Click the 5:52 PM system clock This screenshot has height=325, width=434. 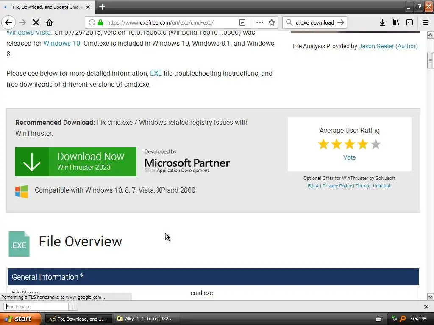pyautogui.click(x=418, y=319)
